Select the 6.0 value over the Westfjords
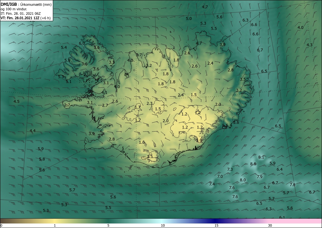 click(x=82, y=43)
